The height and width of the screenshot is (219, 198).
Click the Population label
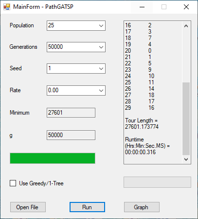pos(22,25)
